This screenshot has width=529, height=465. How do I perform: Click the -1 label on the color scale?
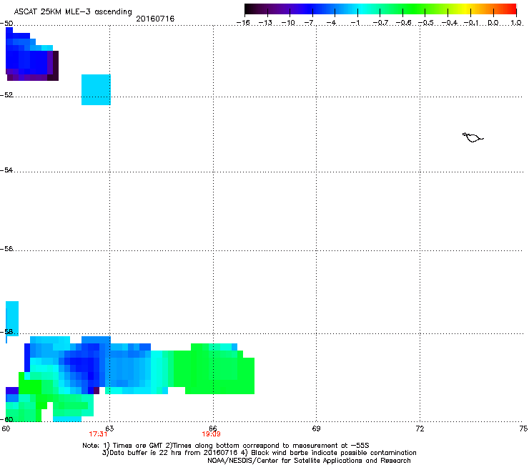(355, 23)
